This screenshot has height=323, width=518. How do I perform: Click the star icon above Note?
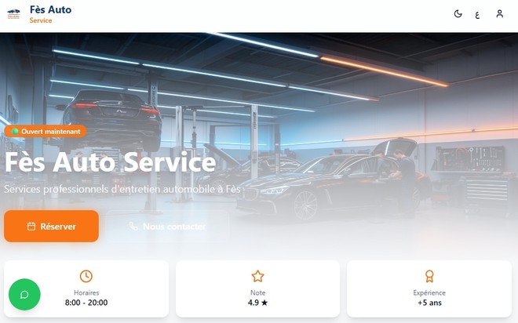(x=257, y=276)
